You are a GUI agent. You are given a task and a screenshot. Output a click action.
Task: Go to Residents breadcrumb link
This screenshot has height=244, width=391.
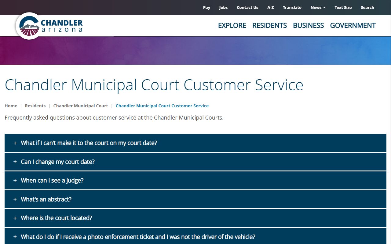[35, 106]
